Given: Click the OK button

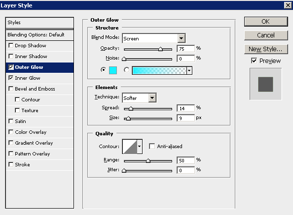Looking at the screenshot, I should tap(266, 22).
